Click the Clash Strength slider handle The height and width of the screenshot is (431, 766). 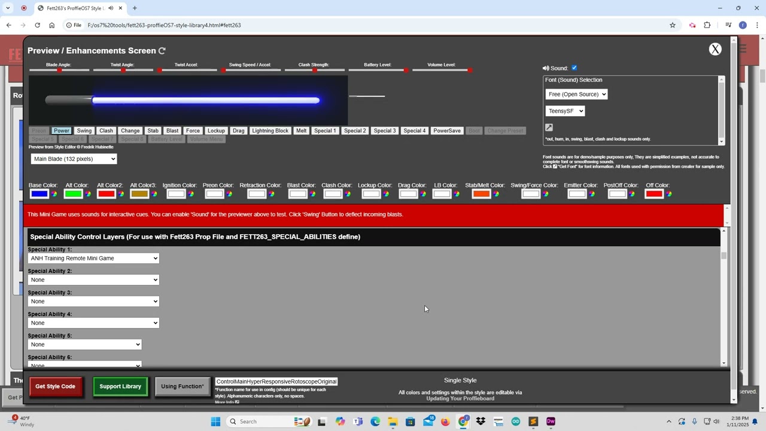(315, 70)
